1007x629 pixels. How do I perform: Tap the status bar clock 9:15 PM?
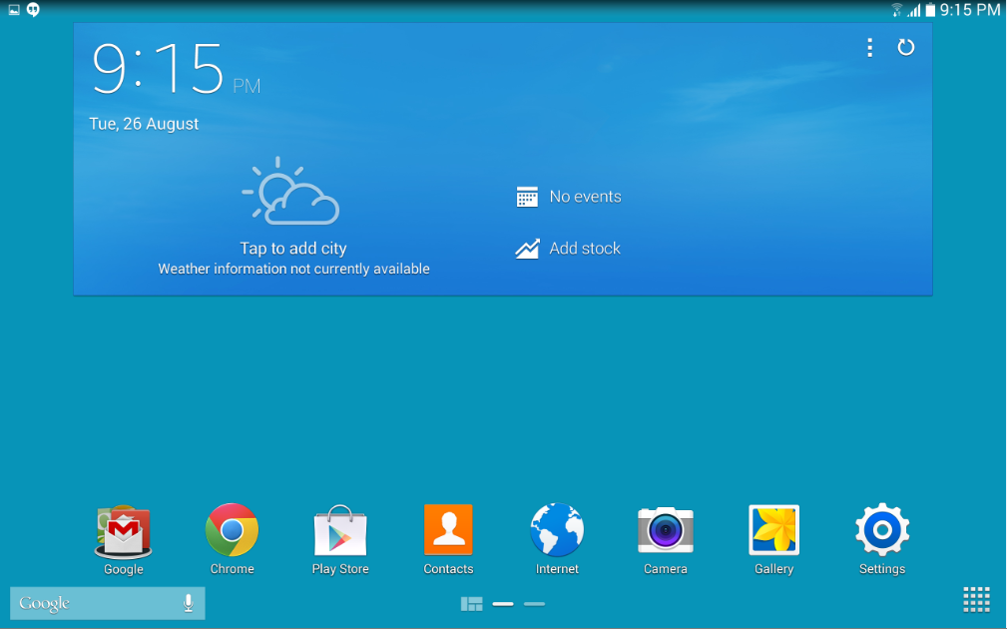[x=970, y=10]
